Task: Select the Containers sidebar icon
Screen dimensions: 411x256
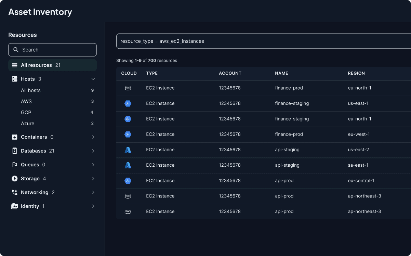Action: pyautogui.click(x=14, y=137)
